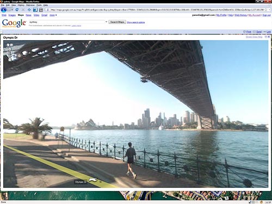Expand the 'more' Google services dropdown
The width and height of the screenshot is (272, 204).
pyautogui.click(x=53, y=15)
